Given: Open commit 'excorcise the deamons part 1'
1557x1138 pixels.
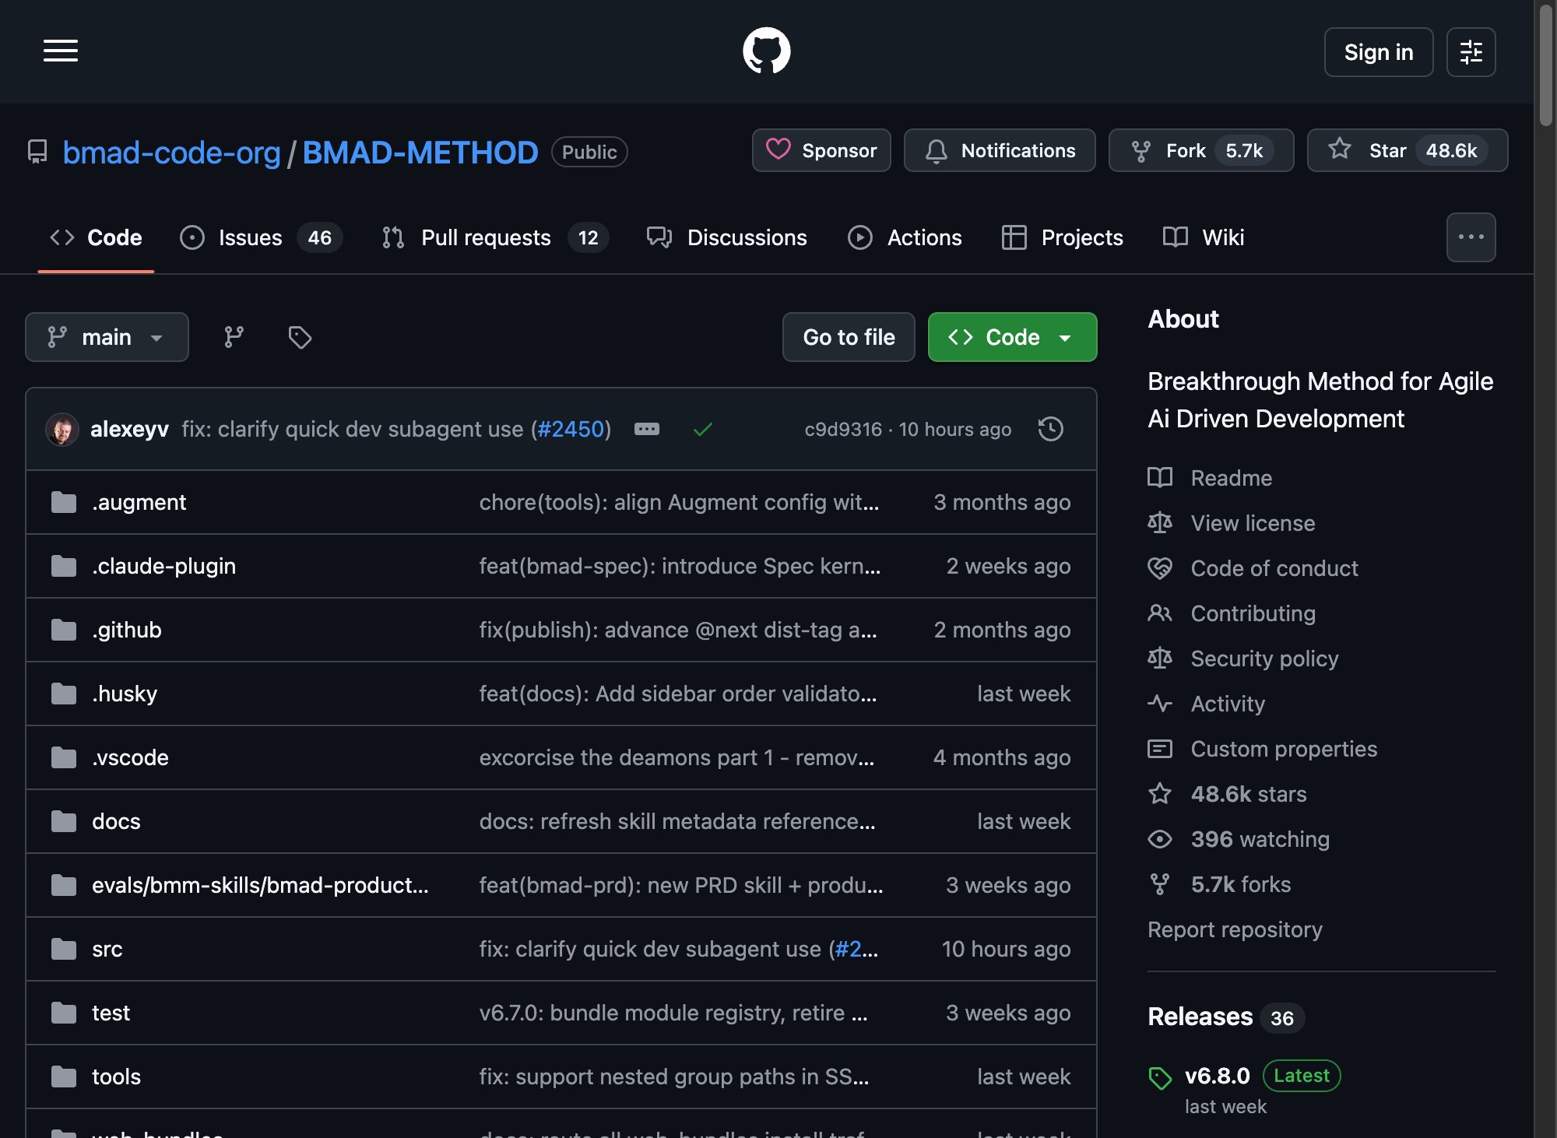Looking at the screenshot, I should point(677,757).
